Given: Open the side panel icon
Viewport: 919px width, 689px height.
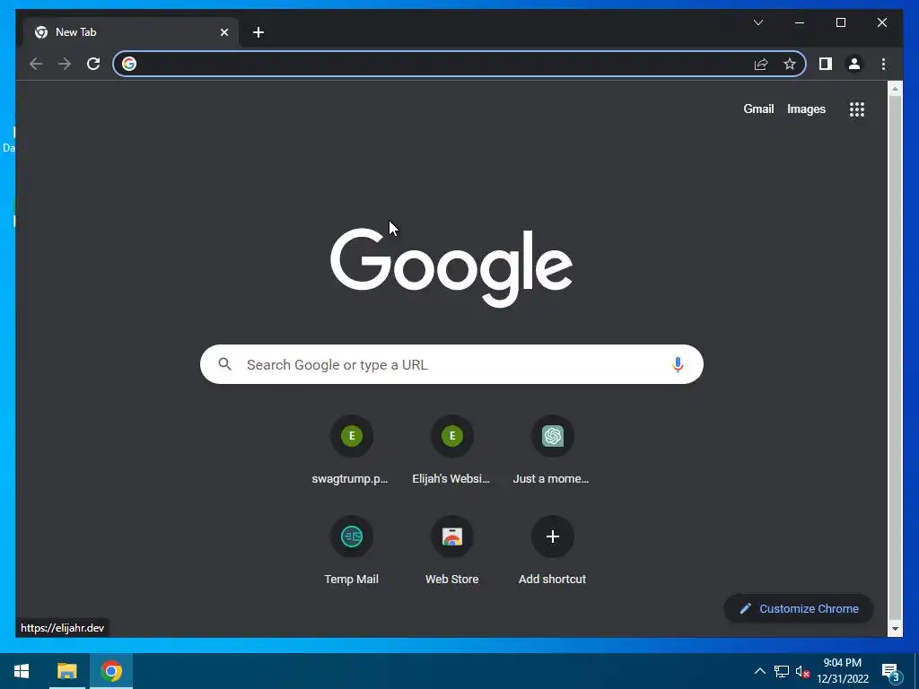Looking at the screenshot, I should [826, 64].
